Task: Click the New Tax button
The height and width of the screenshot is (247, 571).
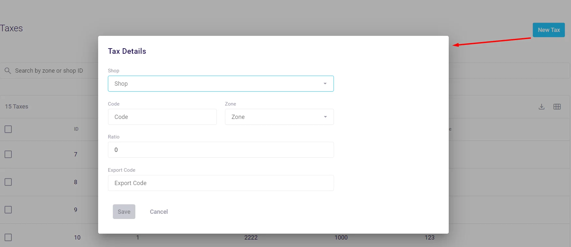Action: point(548,30)
